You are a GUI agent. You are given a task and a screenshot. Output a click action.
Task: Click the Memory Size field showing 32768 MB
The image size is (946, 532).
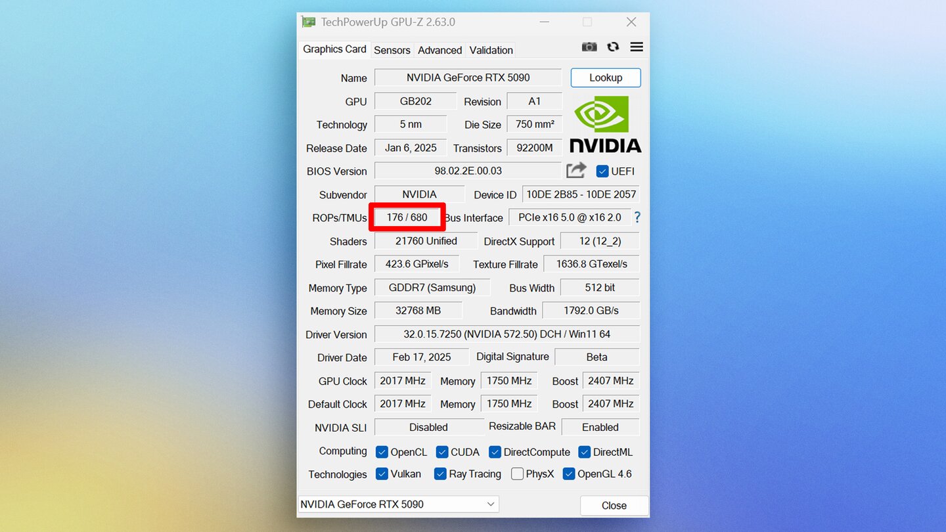point(418,310)
